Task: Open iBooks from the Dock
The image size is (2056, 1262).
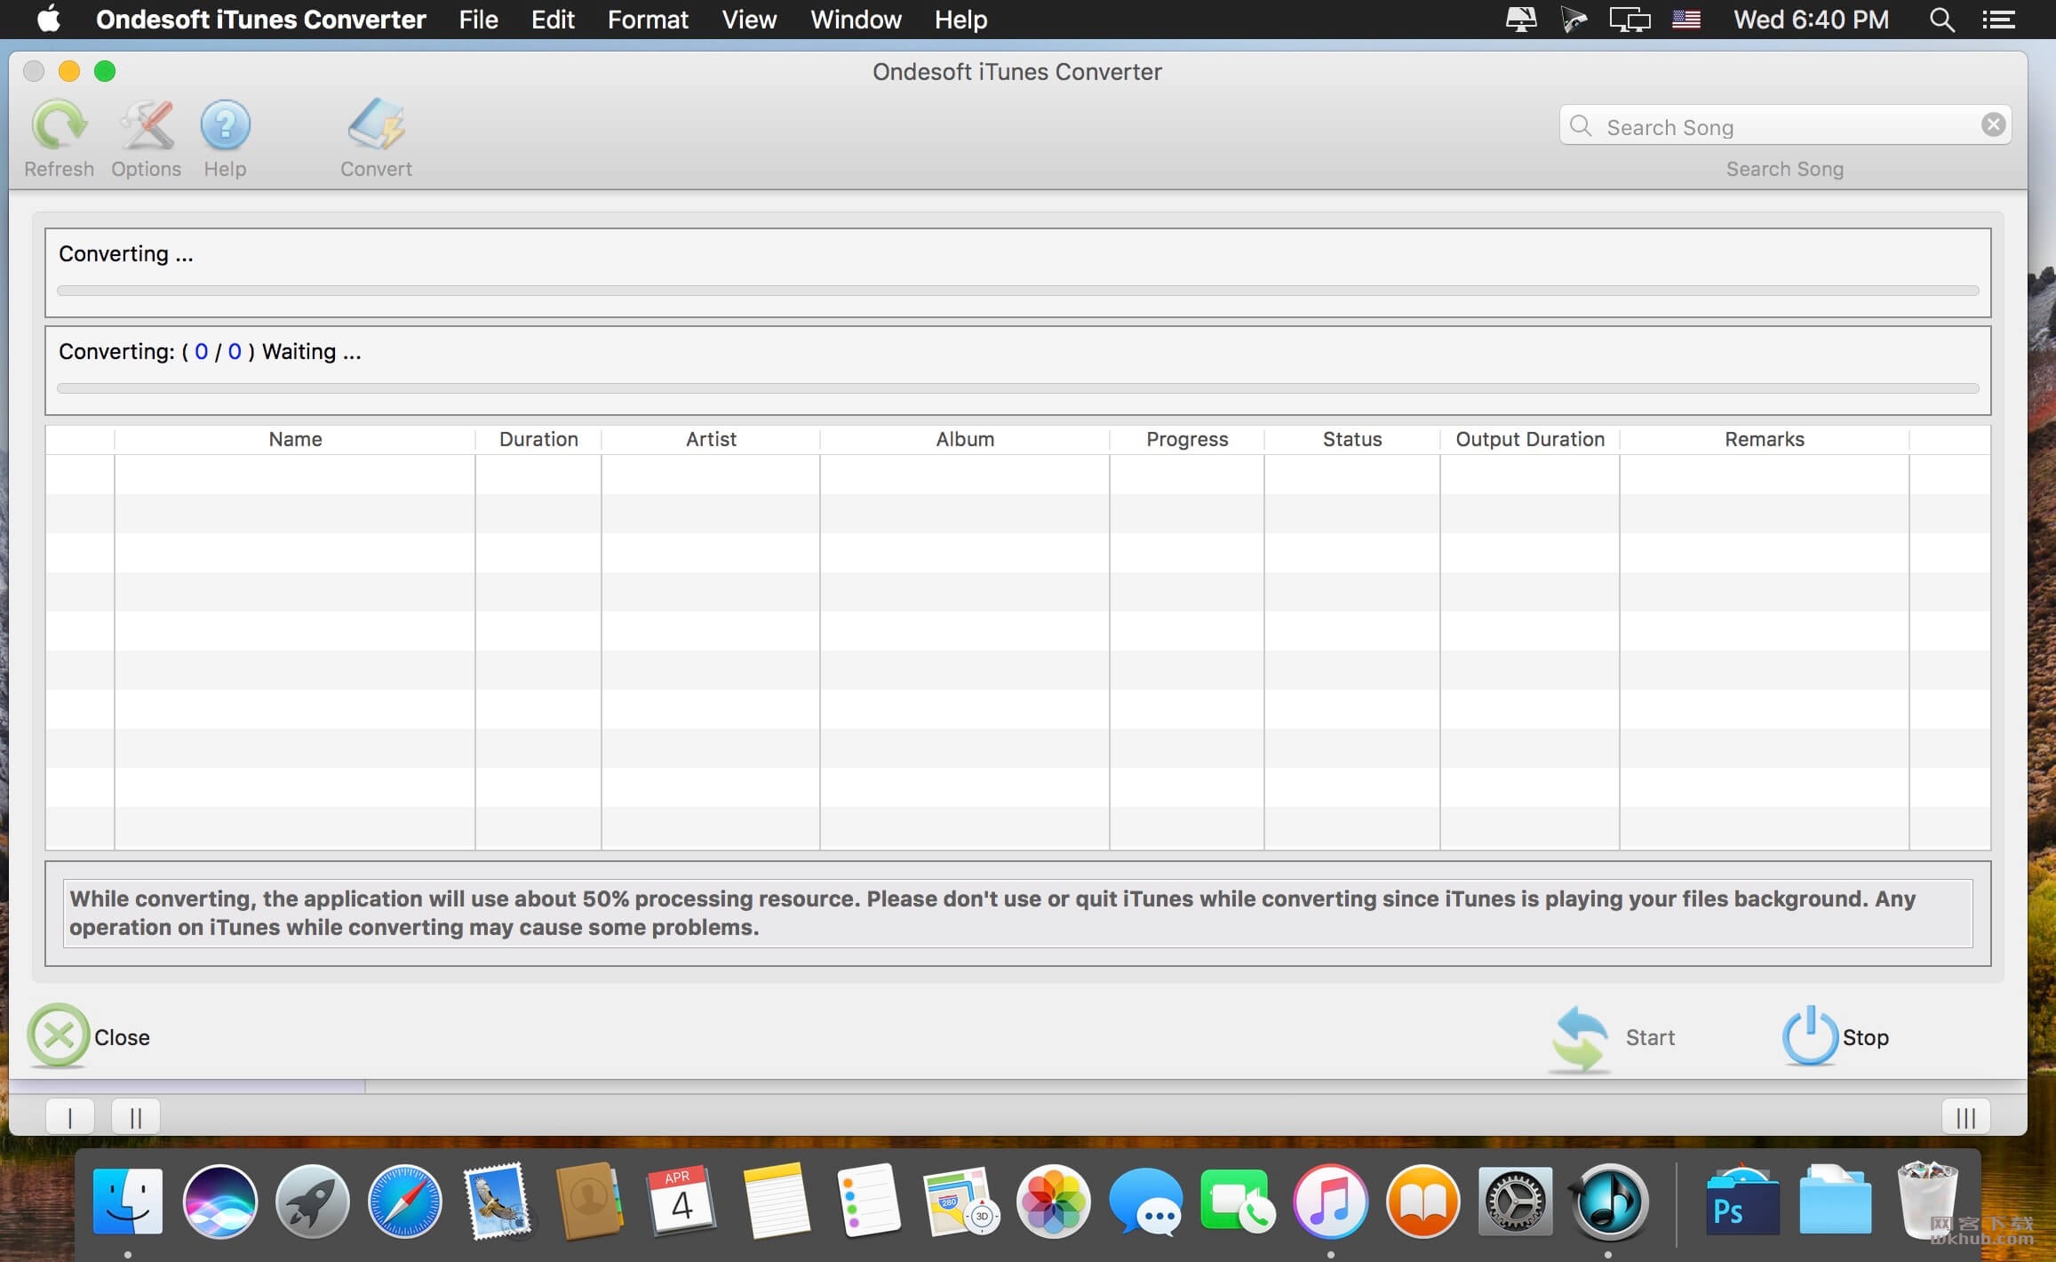Action: [1422, 1202]
